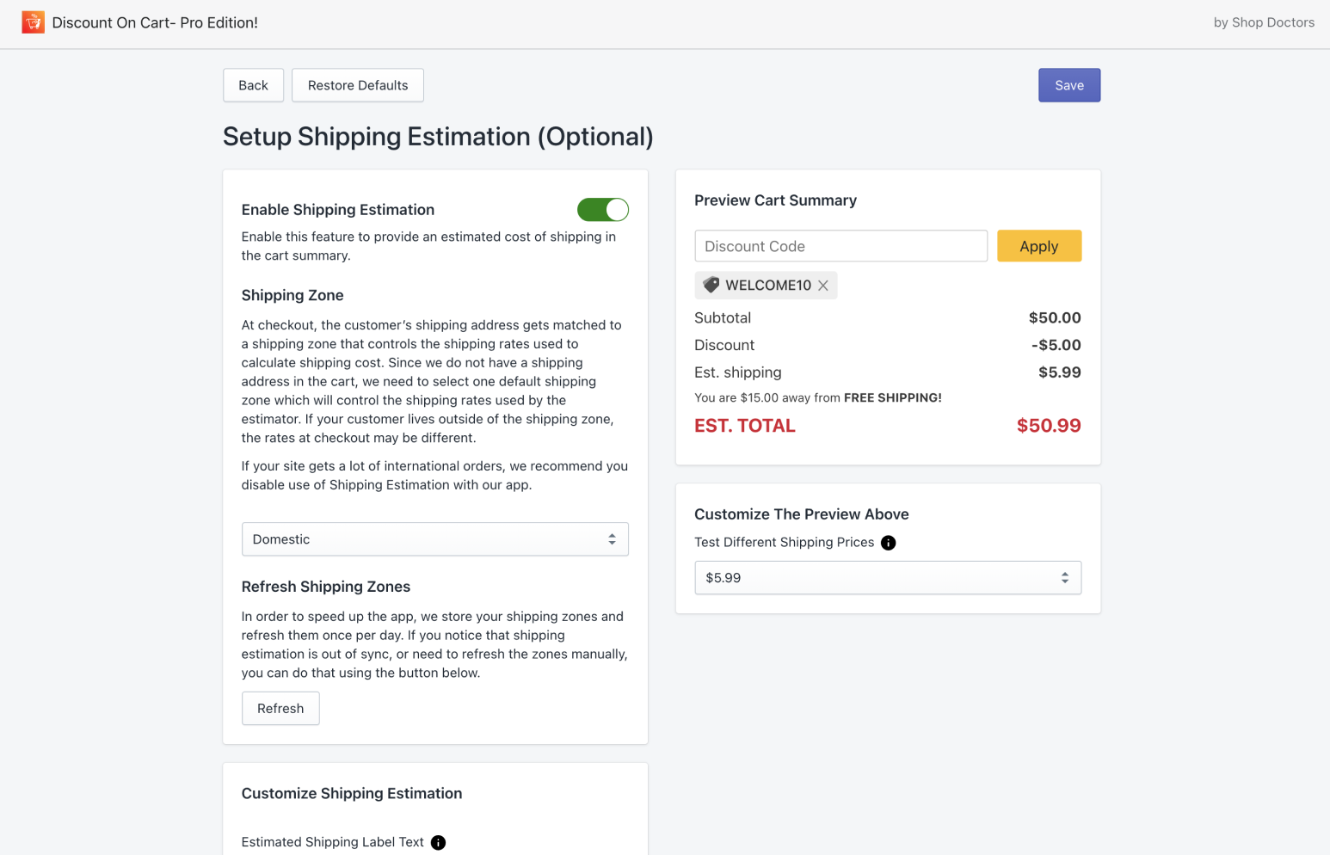Save the shipping estimation settings

tap(1068, 85)
